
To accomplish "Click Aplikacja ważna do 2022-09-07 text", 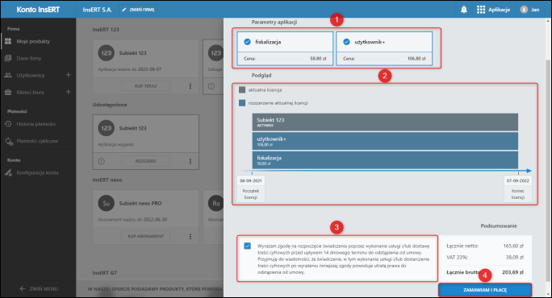I will 130,69.
